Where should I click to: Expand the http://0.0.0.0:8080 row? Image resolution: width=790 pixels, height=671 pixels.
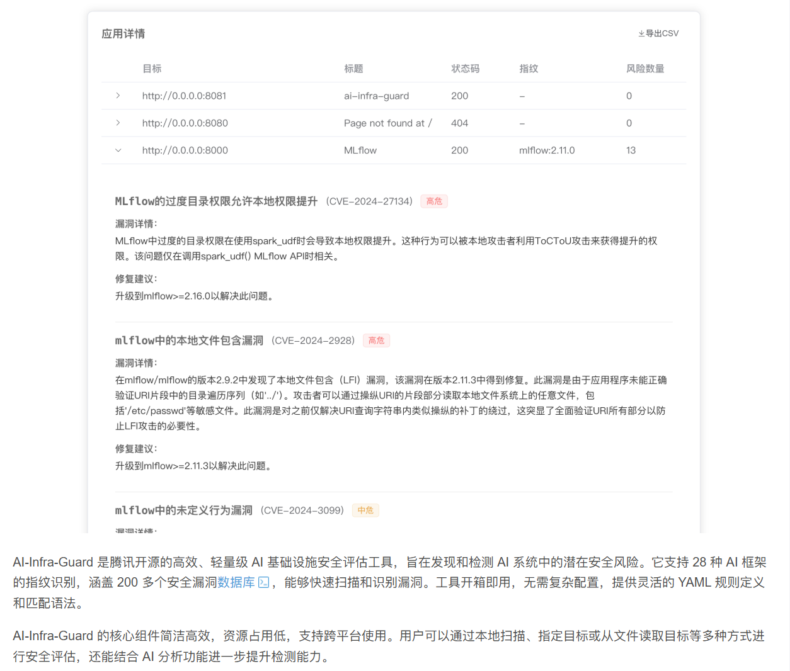coord(118,123)
